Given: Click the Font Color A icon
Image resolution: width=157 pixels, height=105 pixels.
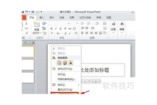Looking at the screenshot, I should click(52, 33).
